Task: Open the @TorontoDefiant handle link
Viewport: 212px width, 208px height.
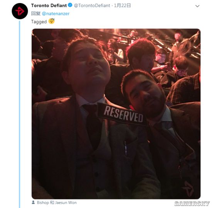Action: coord(92,5)
